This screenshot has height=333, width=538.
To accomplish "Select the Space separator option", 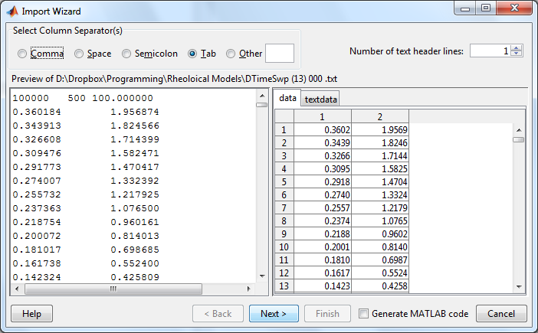I will pyautogui.click(x=79, y=54).
